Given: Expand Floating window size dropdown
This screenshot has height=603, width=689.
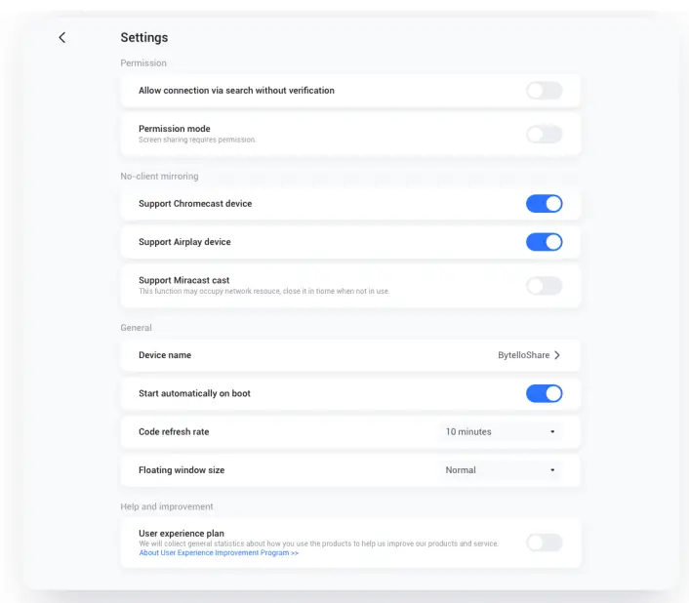Looking at the screenshot, I should pyautogui.click(x=499, y=470).
